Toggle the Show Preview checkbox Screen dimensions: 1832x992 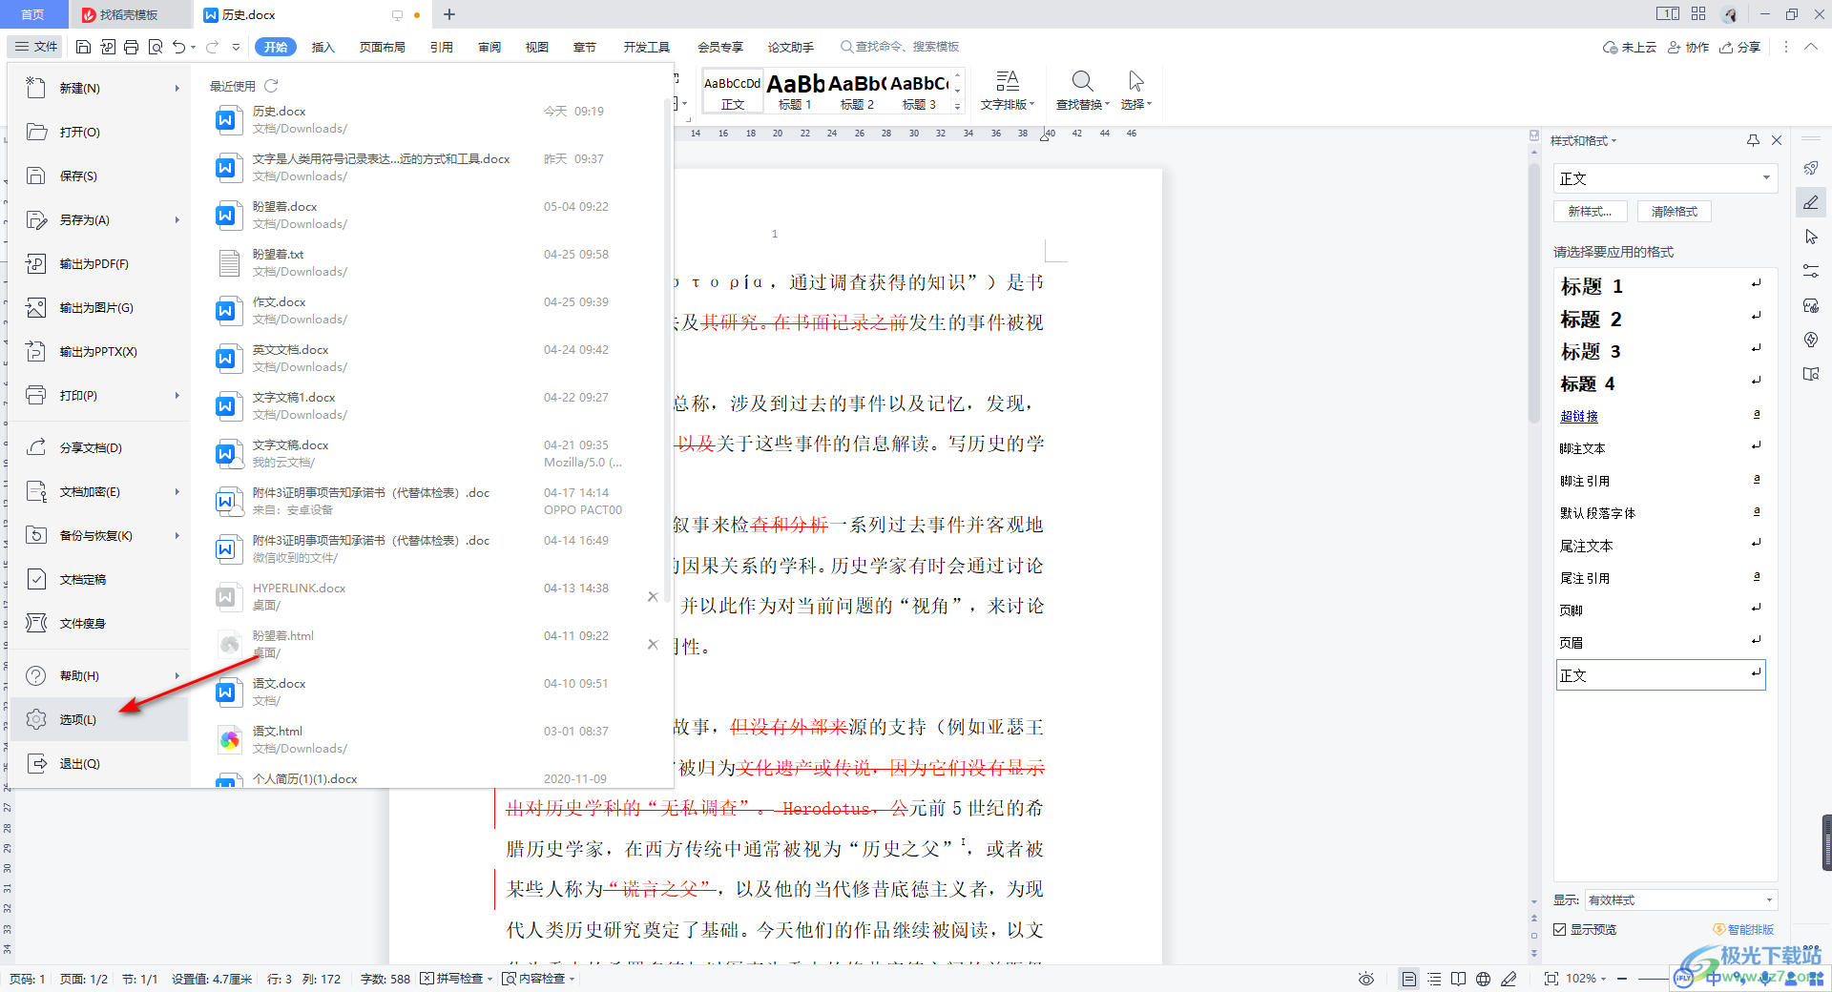(1559, 929)
